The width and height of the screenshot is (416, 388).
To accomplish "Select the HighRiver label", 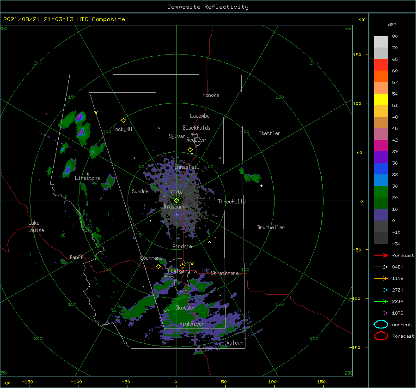I will coord(192,324).
